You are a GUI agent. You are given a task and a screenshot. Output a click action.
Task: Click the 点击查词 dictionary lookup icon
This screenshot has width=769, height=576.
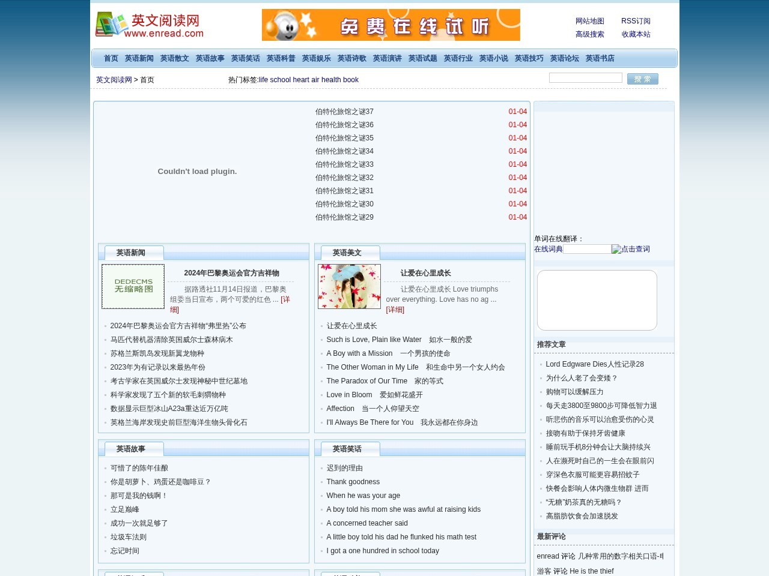coord(630,249)
